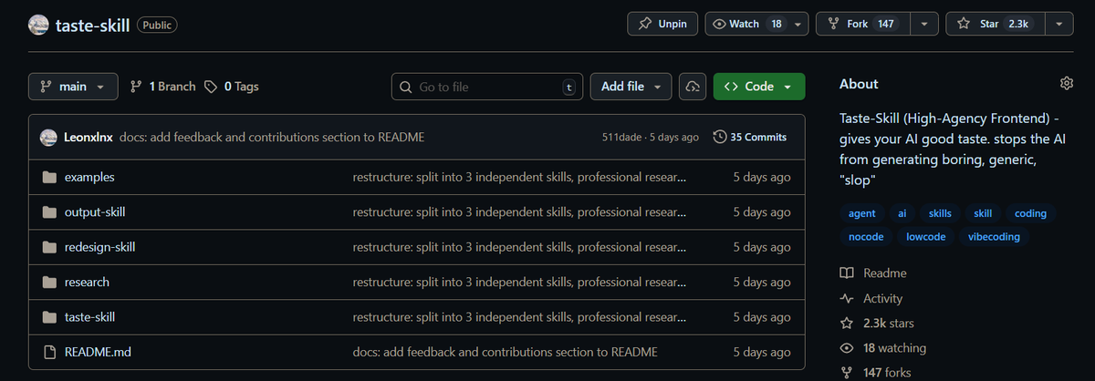
Task: Open the taste-skill folder in file list
Action: point(89,317)
